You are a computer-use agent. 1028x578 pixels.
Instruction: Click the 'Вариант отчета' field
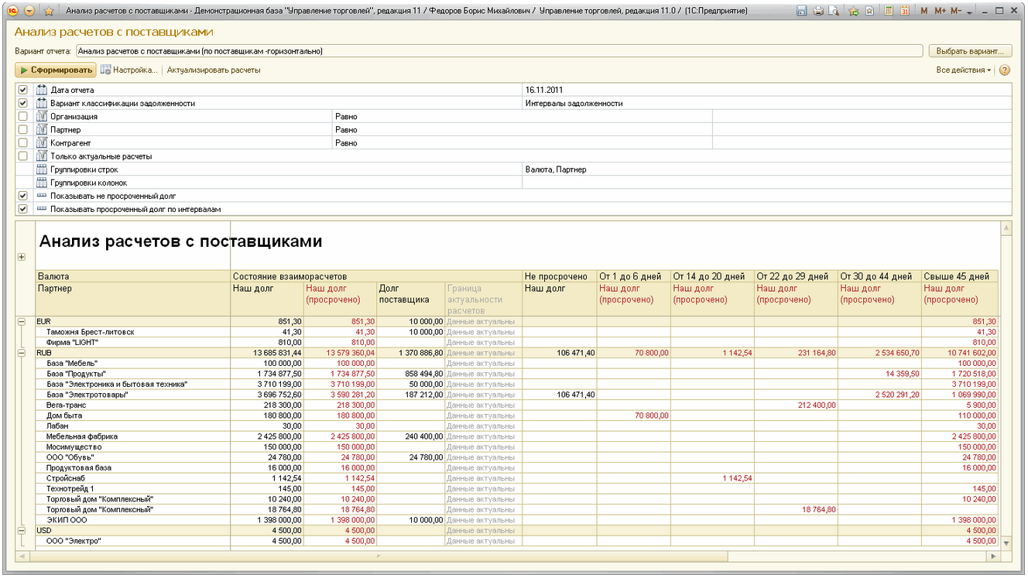[x=499, y=51]
